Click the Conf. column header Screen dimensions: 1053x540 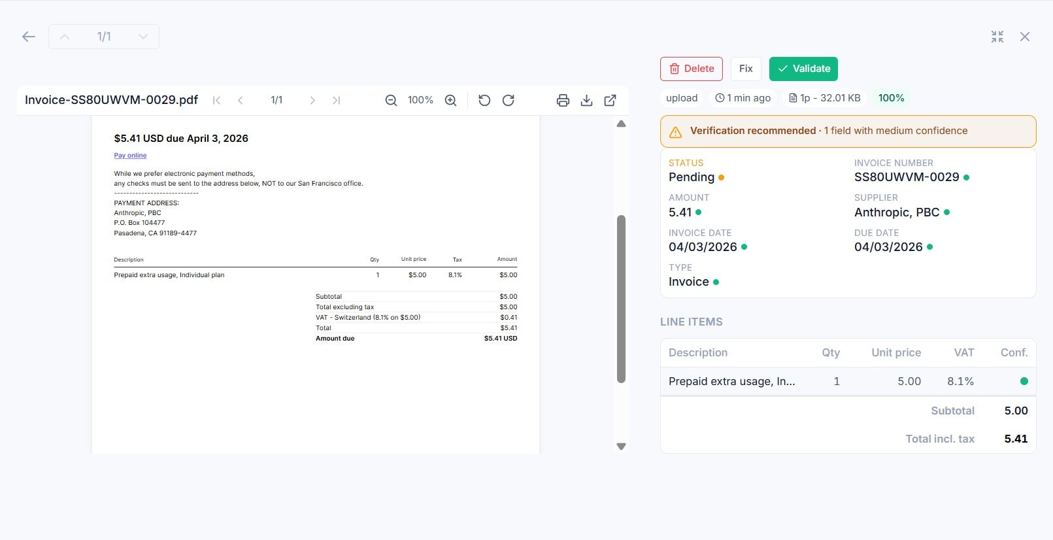tap(1014, 352)
